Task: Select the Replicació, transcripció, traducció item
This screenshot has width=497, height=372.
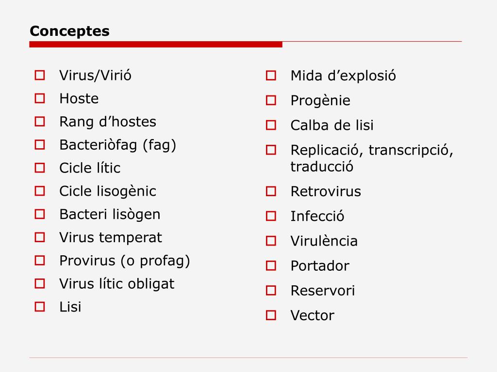Action: [372, 158]
